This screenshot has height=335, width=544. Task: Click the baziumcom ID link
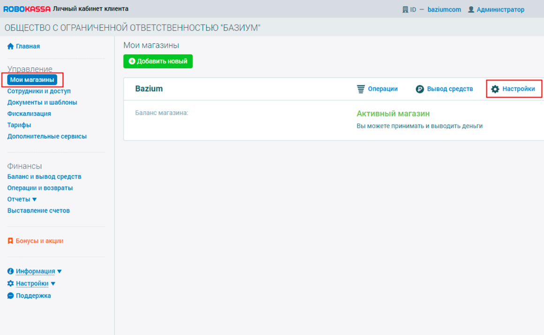click(x=444, y=10)
